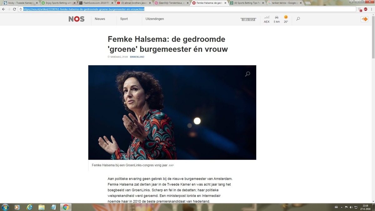Switch to the FlashScore.com tab
Screen dimensions: 375x211
(94, 3)
